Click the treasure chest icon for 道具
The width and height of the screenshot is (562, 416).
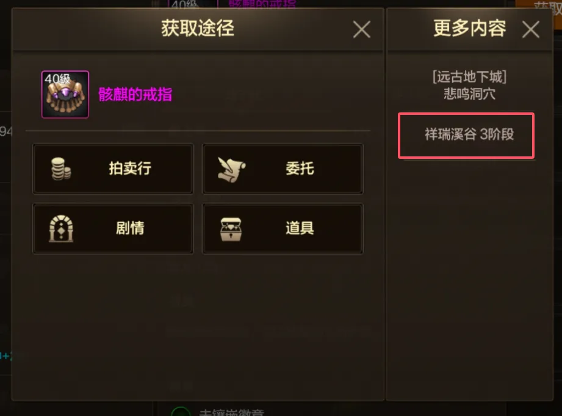[231, 229]
